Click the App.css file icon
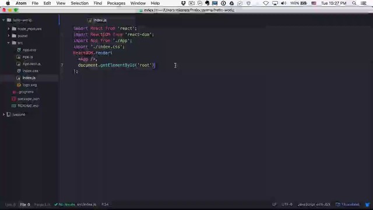 19,50
